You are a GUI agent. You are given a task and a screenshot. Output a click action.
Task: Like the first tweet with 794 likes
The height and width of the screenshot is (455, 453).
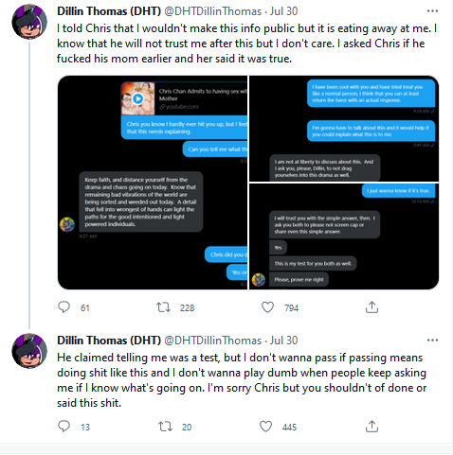pos(267,307)
